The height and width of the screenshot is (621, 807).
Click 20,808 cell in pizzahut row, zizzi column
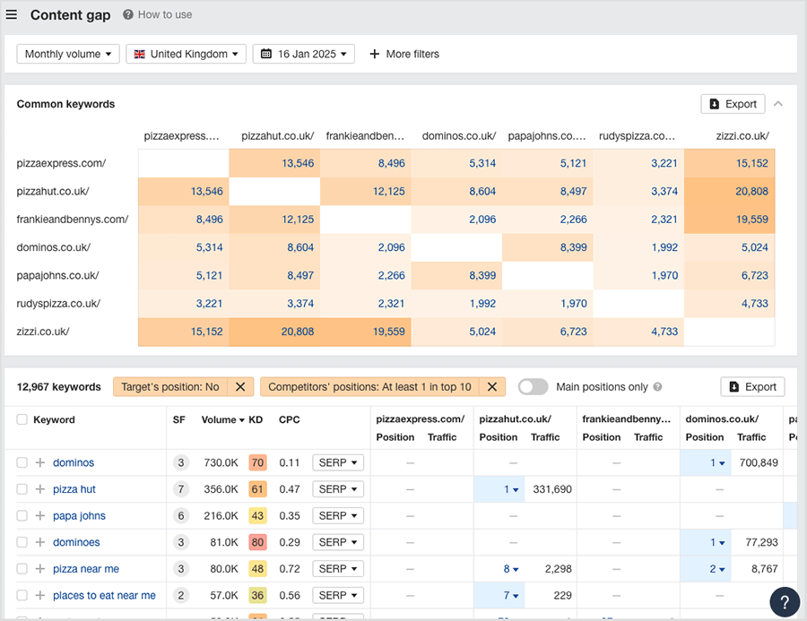tap(730, 192)
